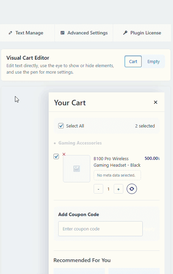Increase headset quantity with plus button
The width and height of the screenshot is (173, 274).
coord(119,189)
